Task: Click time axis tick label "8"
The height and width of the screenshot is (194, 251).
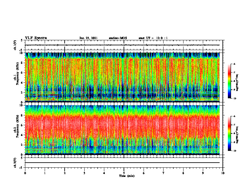Action: coord(183,173)
